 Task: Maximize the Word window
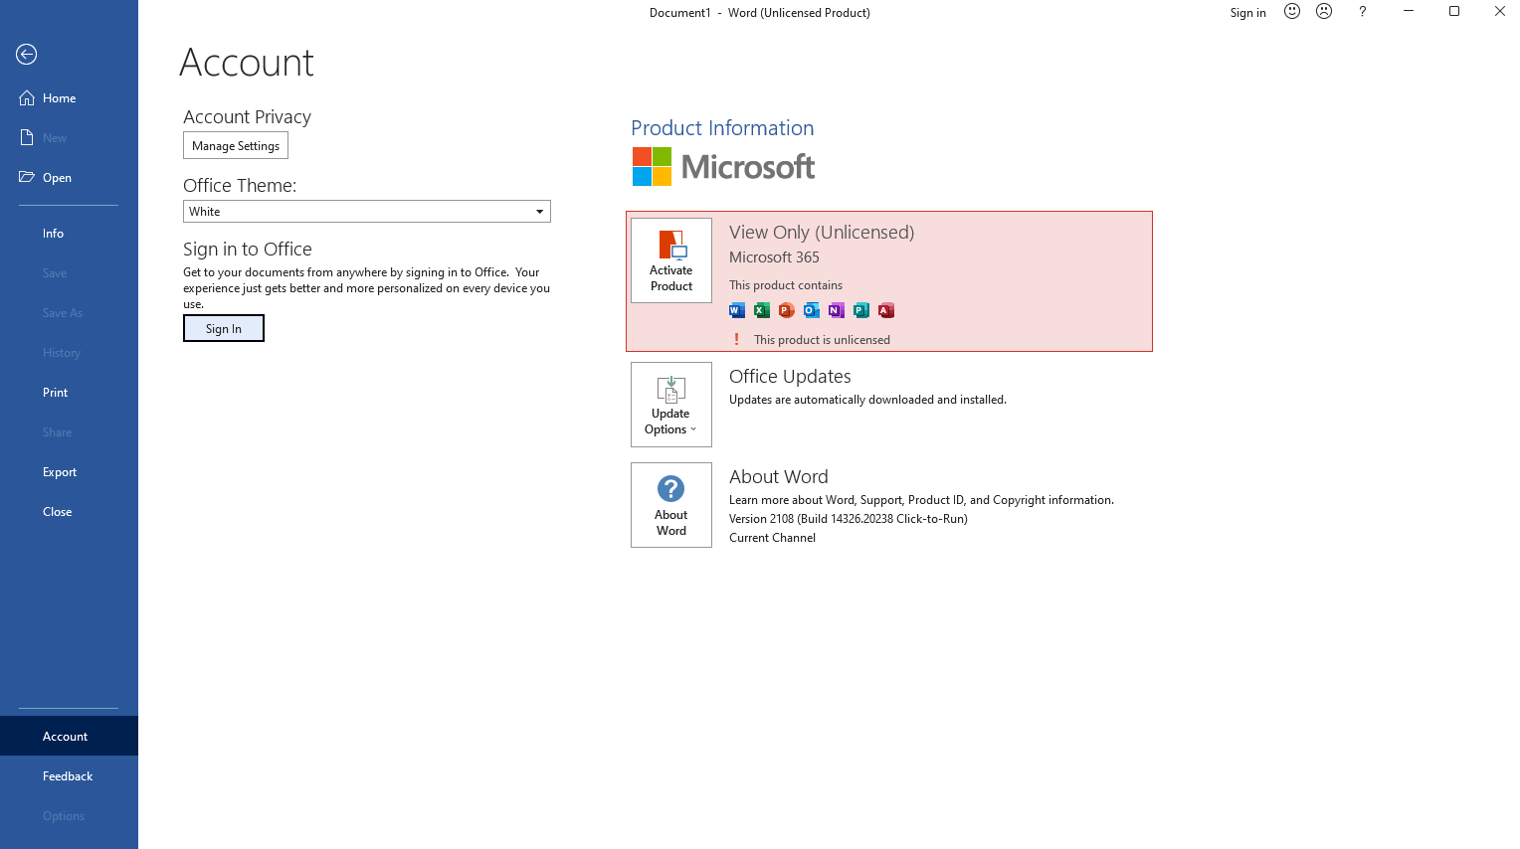tap(1454, 12)
